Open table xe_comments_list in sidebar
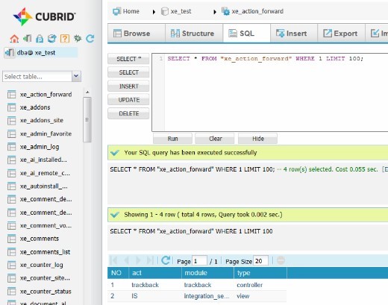 [39, 252]
